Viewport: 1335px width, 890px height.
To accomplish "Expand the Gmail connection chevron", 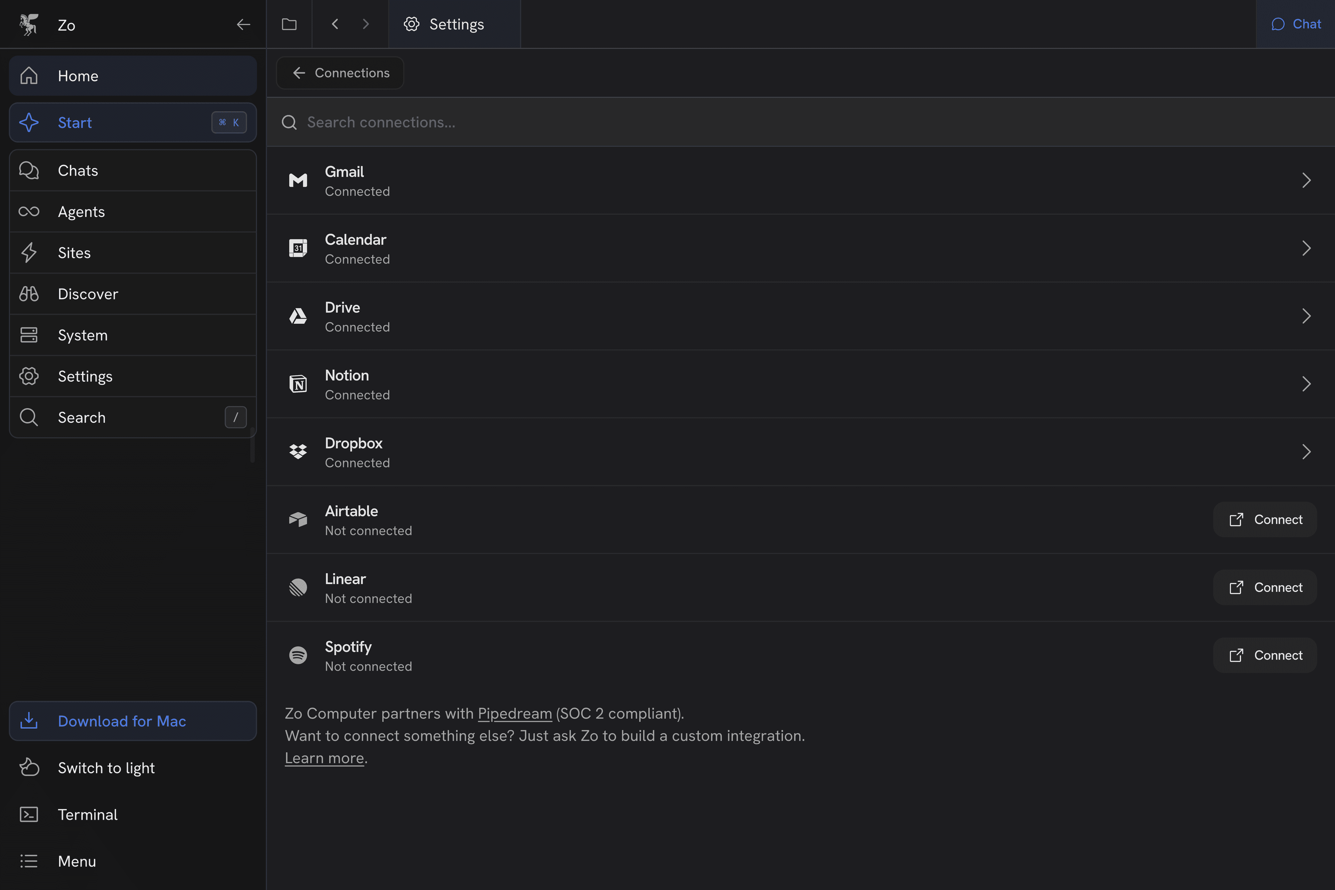I will point(1306,180).
